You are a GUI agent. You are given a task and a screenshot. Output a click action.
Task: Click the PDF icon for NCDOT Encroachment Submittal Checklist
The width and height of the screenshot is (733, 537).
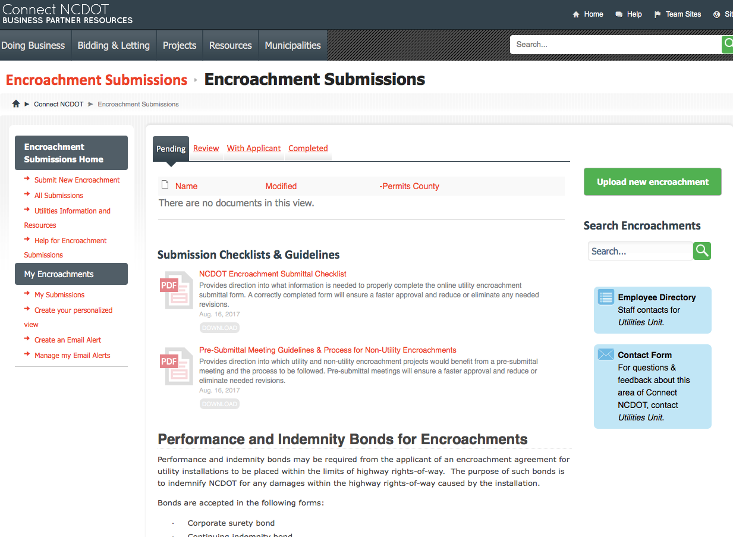tap(177, 290)
